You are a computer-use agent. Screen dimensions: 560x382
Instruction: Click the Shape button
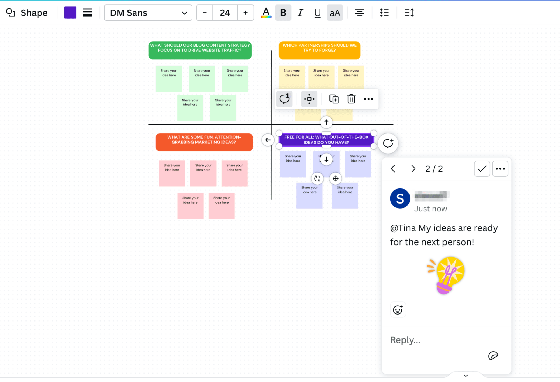pos(27,13)
